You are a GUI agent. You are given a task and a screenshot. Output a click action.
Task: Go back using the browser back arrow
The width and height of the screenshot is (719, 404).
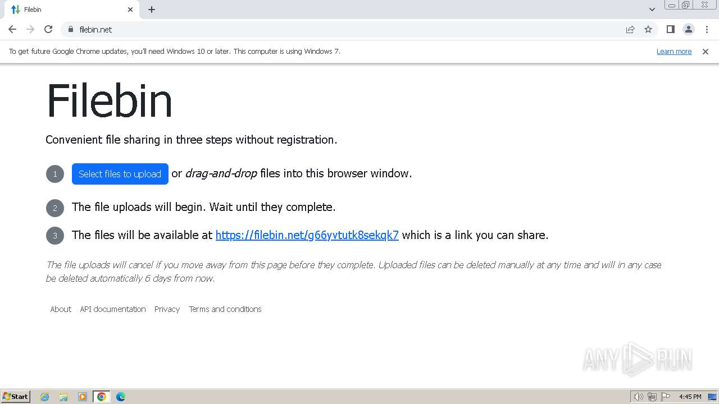[12, 29]
